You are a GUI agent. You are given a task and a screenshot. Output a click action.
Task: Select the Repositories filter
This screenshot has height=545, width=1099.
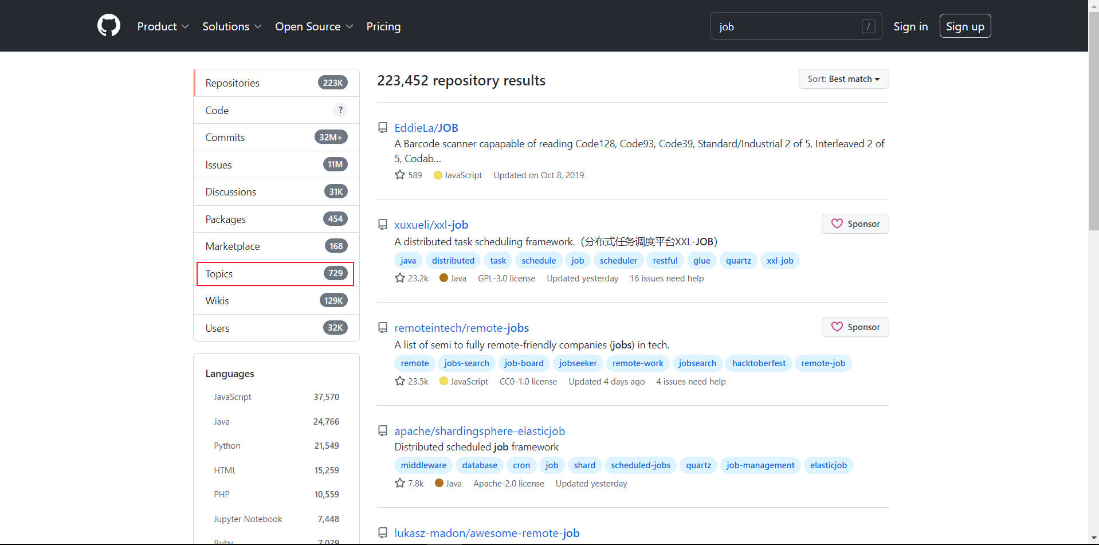coord(276,83)
